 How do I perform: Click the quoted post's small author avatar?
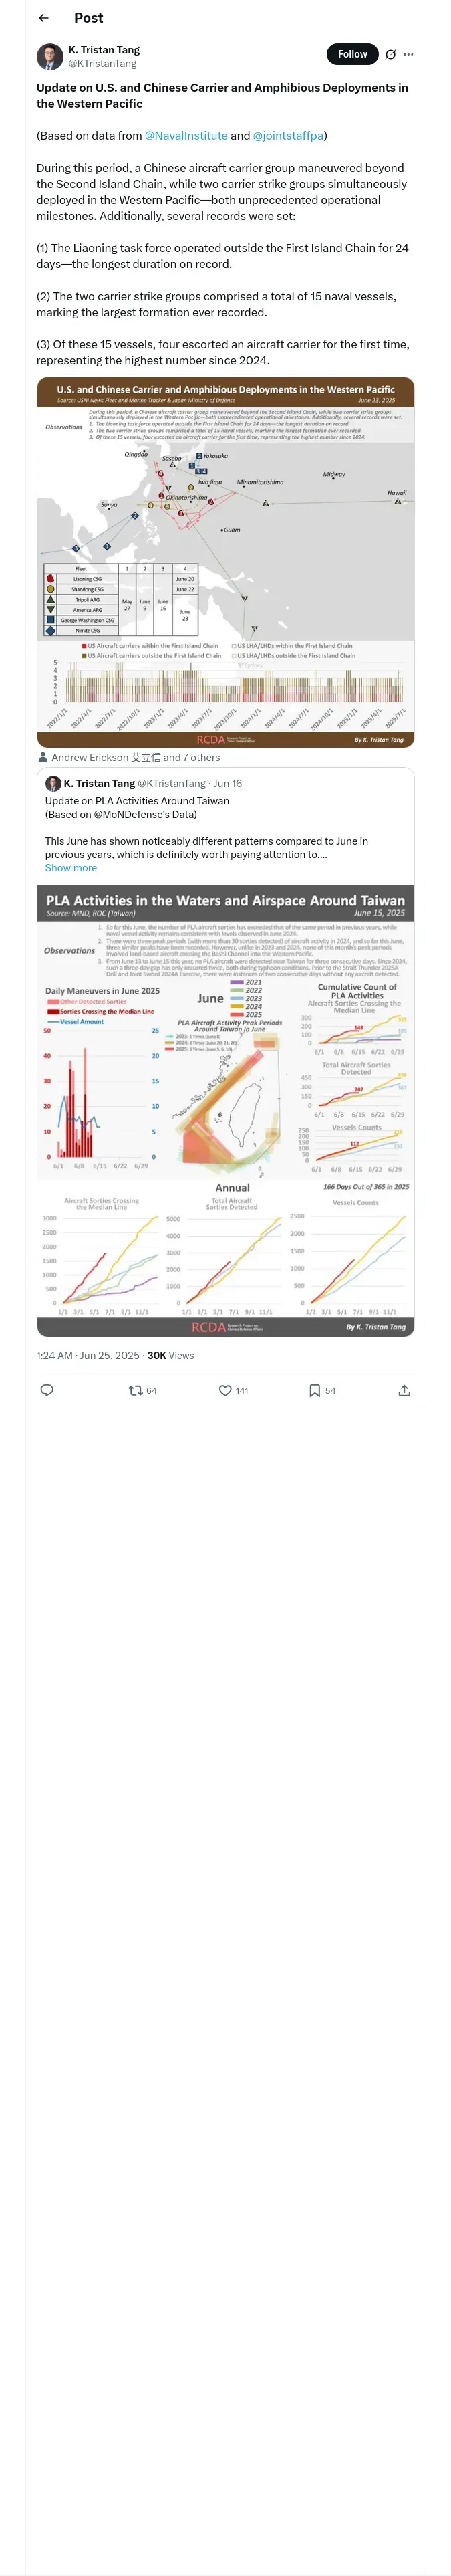pyautogui.click(x=53, y=783)
